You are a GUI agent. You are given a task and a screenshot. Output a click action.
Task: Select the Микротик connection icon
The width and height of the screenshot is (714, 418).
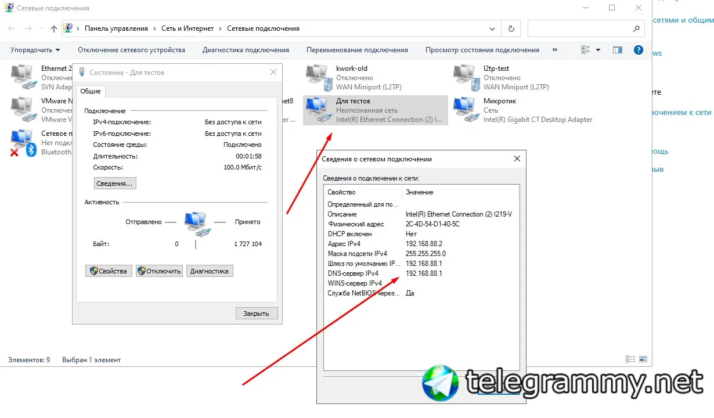click(x=466, y=110)
